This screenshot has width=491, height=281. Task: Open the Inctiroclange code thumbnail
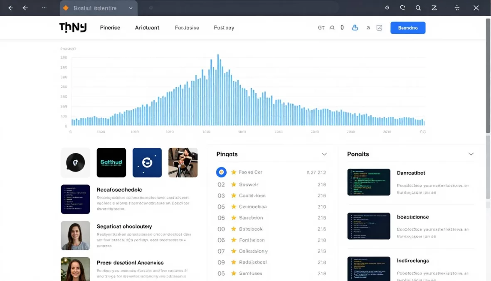tap(369, 269)
